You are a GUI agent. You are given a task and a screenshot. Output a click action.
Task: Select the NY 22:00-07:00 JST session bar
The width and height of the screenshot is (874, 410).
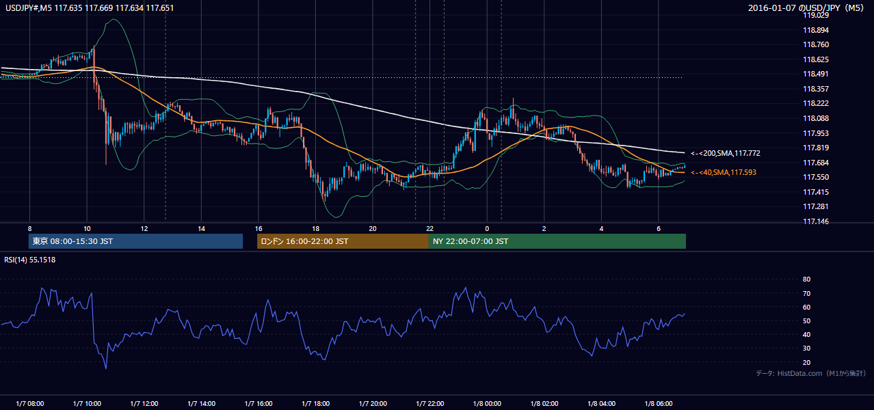[557, 241]
